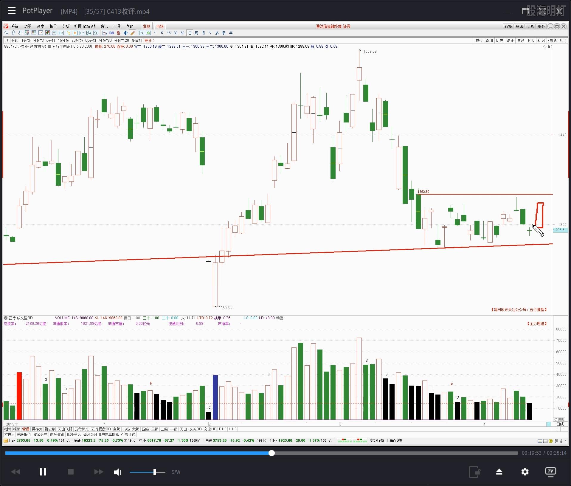Screen dimensions: 571x486
Task: Open the RSI indicator icon
Action: [x=112, y=33]
